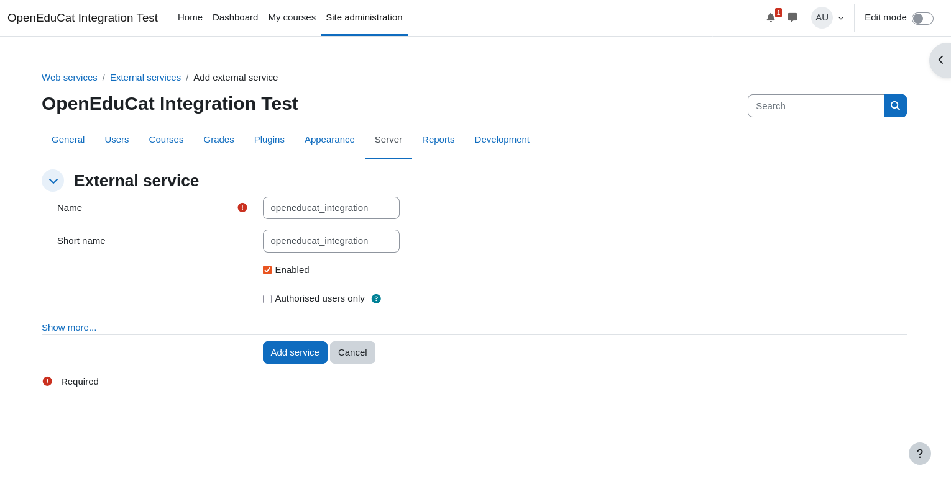Click the Name required field icon

pyautogui.click(x=242, y=207)
